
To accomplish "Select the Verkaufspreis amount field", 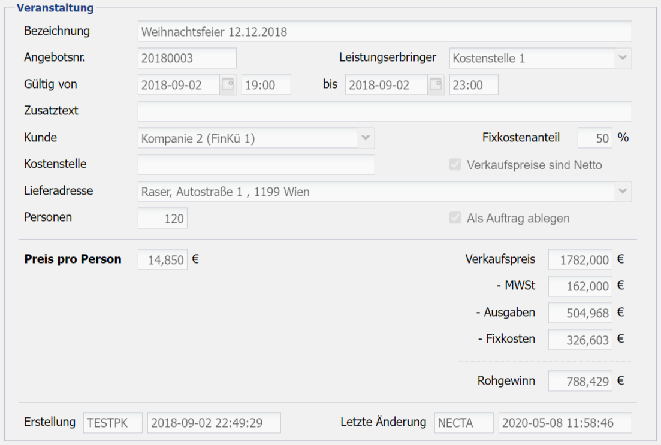I will click(580, 260).
